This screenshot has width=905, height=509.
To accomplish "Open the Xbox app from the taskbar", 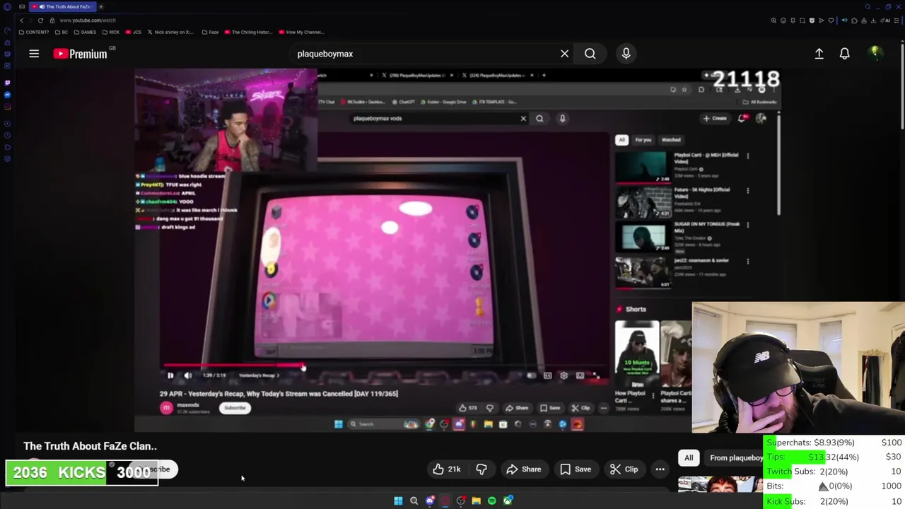I will click(508, 501).
